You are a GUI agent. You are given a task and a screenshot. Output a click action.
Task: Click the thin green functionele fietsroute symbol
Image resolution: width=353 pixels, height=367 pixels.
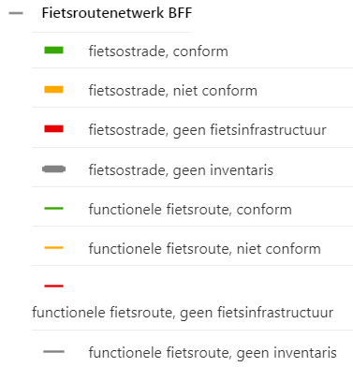coord(53,209)
